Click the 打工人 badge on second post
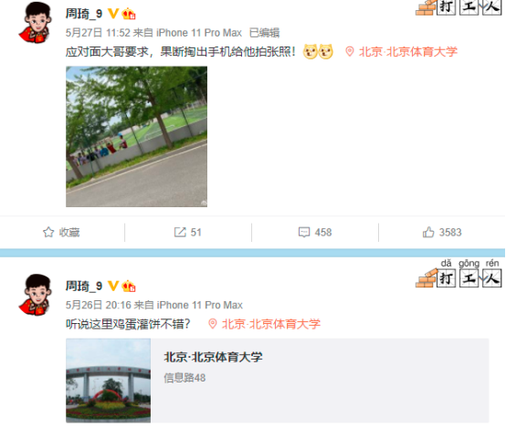The width and height of the screenshot is (506, 428). coord(459,274)
